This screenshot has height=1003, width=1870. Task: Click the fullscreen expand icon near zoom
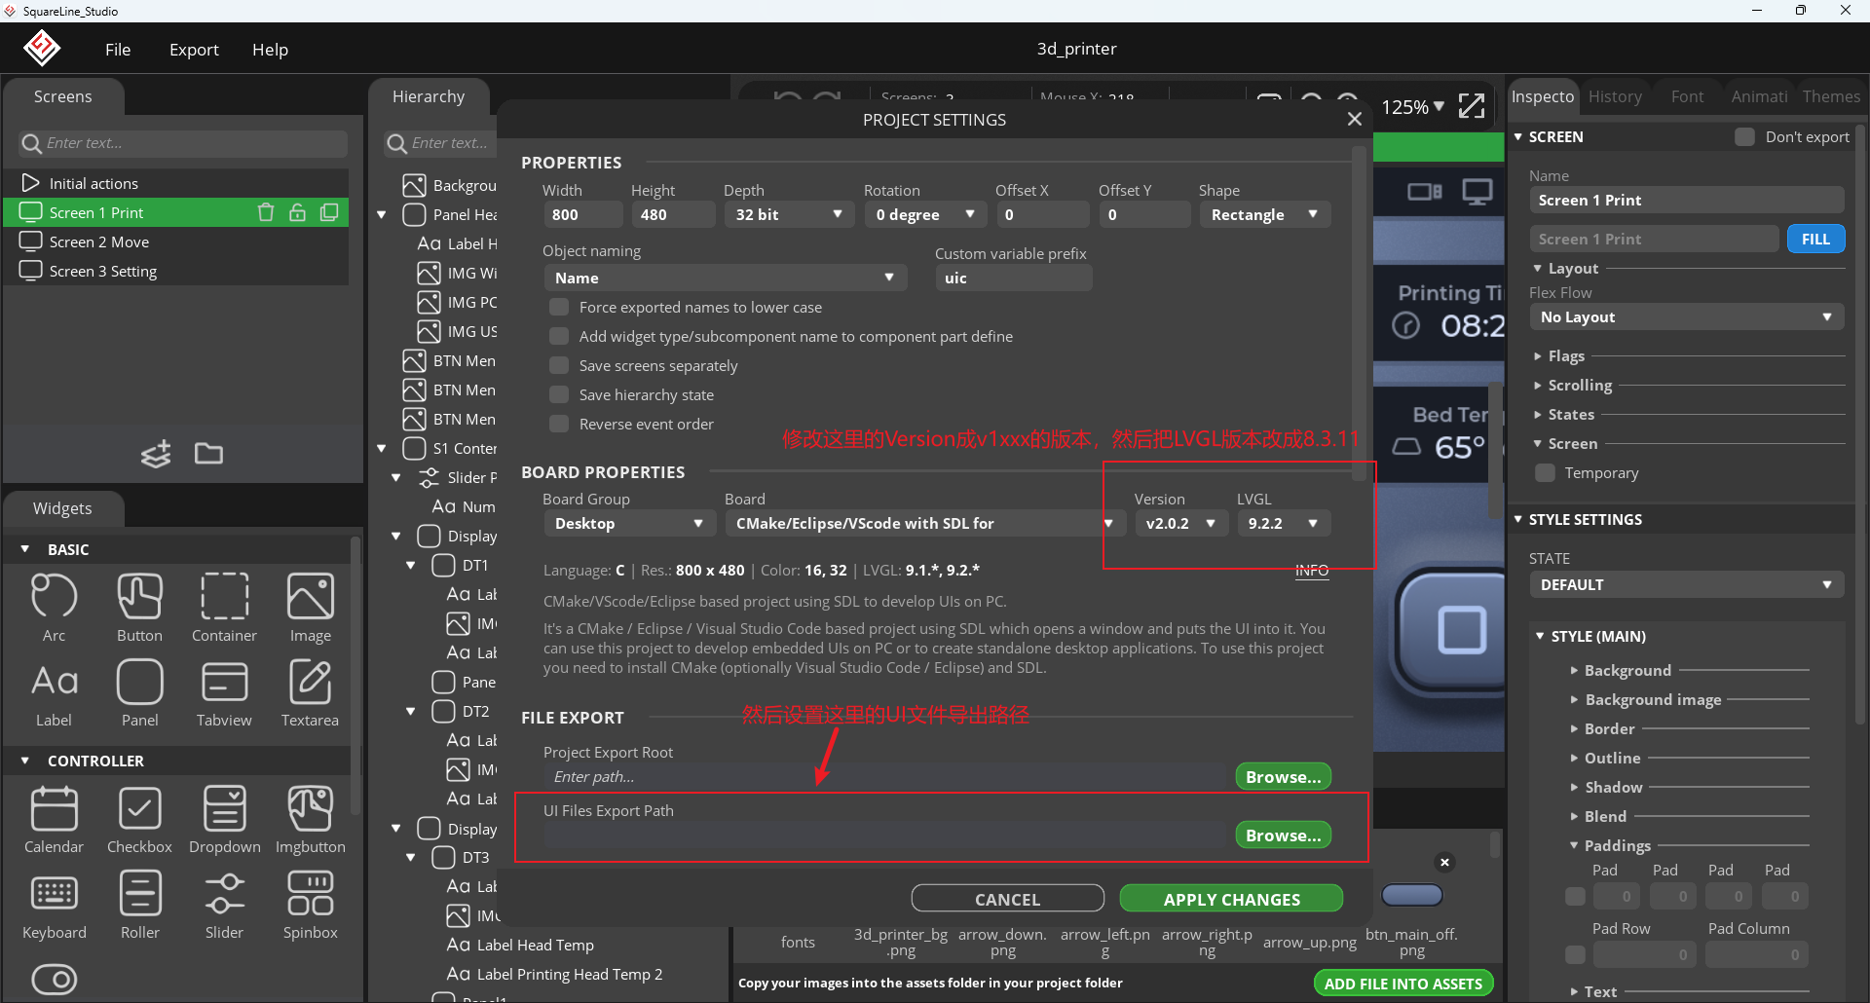point(1472,106)
